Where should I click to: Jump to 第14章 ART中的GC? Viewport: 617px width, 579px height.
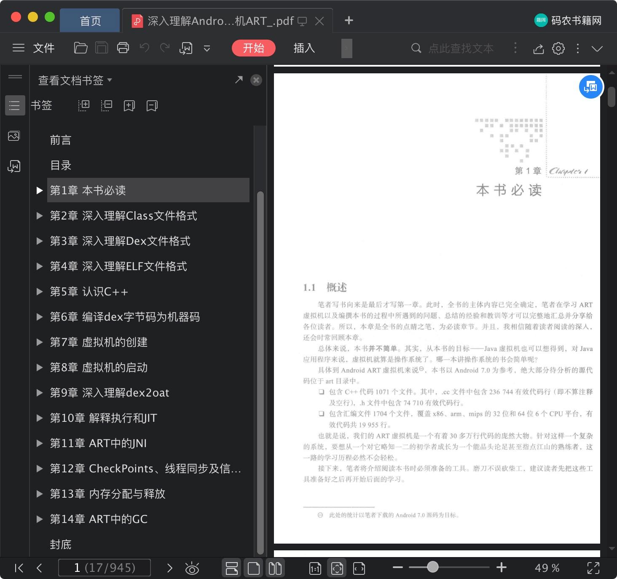pos(99,519)
